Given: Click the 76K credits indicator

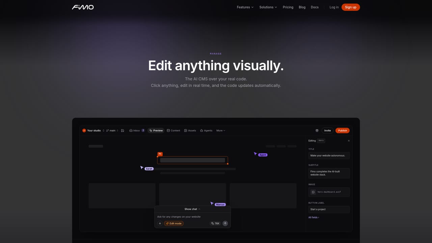Looking at the screenshot, I should [x=215, y=223].
